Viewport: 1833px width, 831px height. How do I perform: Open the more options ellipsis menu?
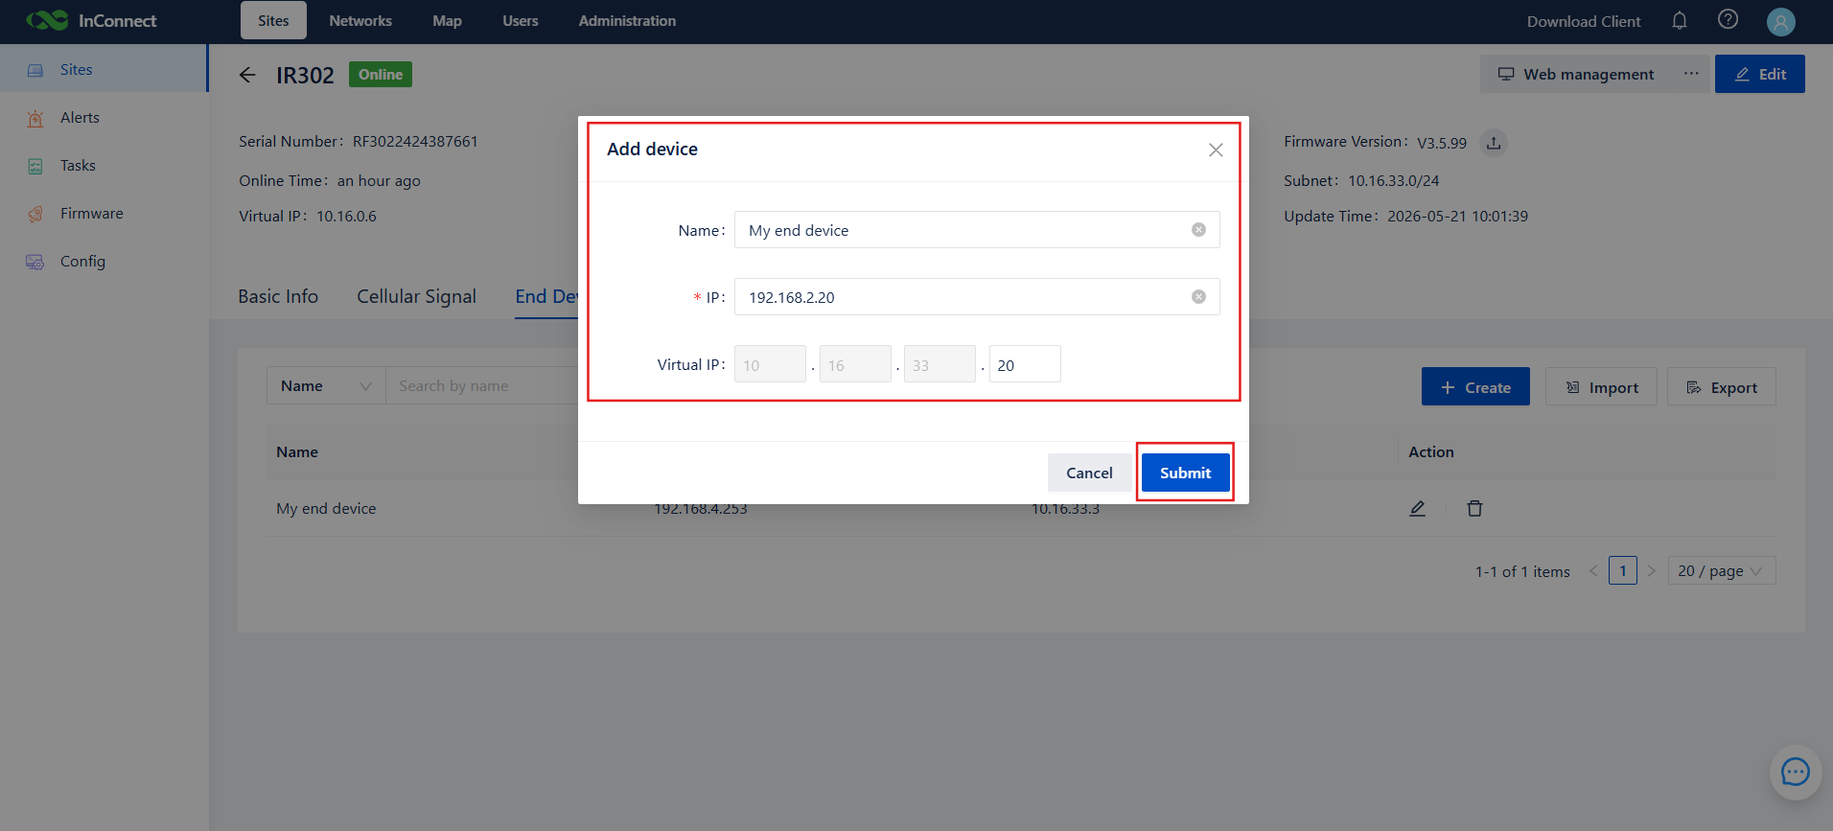(x=1691, y=74)
